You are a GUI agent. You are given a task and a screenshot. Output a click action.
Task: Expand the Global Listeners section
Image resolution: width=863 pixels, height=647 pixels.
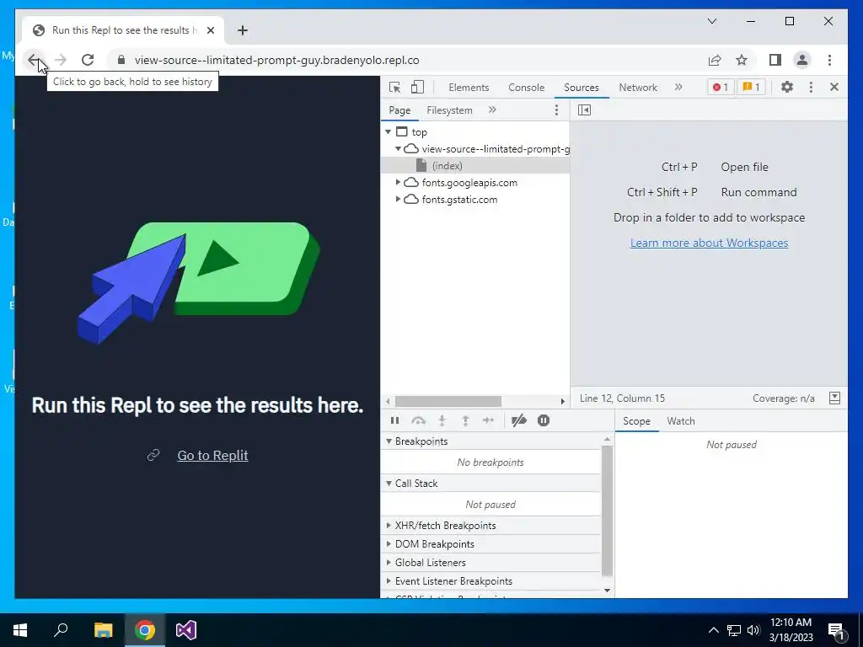(x=389, y=562)
